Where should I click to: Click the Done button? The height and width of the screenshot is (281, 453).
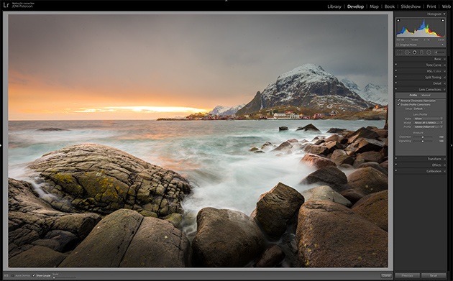pos(386,275)
